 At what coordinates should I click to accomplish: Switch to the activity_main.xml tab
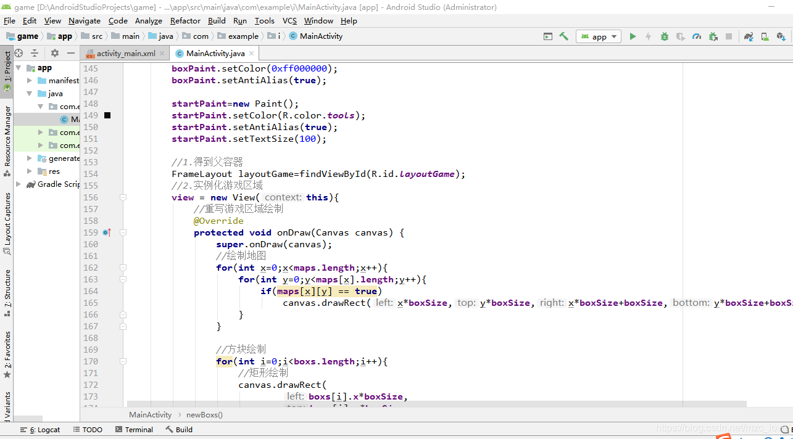pos(125,54)
